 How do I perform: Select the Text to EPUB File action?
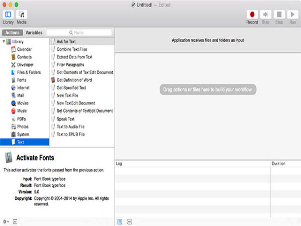coord(82,134)
